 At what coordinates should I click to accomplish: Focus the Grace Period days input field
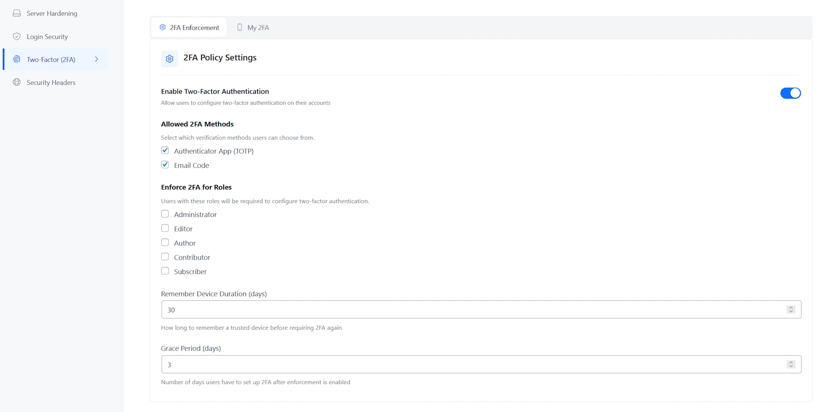[465, 364]
